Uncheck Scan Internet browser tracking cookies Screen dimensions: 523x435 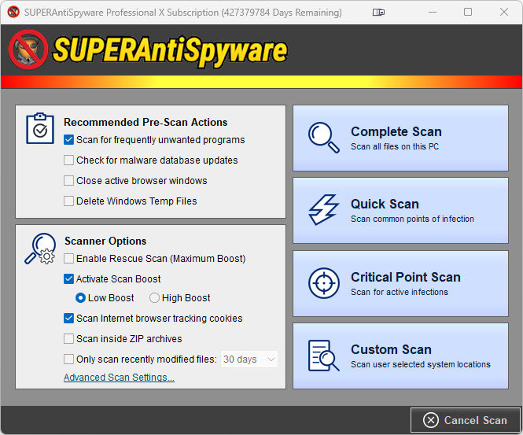click(x=69, y=319)
